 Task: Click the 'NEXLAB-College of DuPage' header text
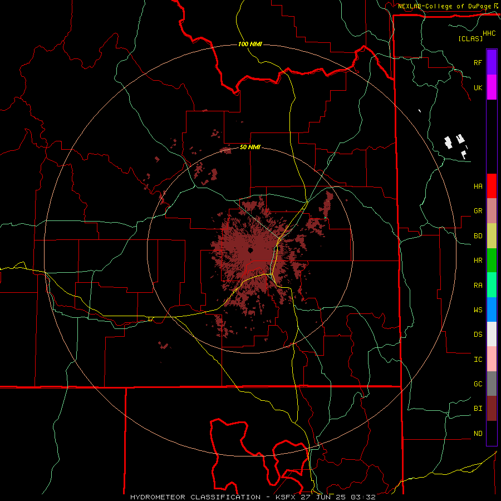click(444, 6)
